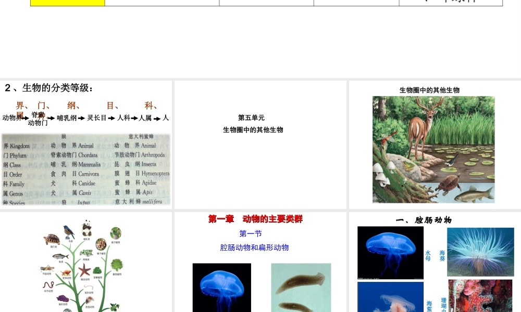Click the 界 Kingdom row label
521x312 pixels.
pos(16,146)
